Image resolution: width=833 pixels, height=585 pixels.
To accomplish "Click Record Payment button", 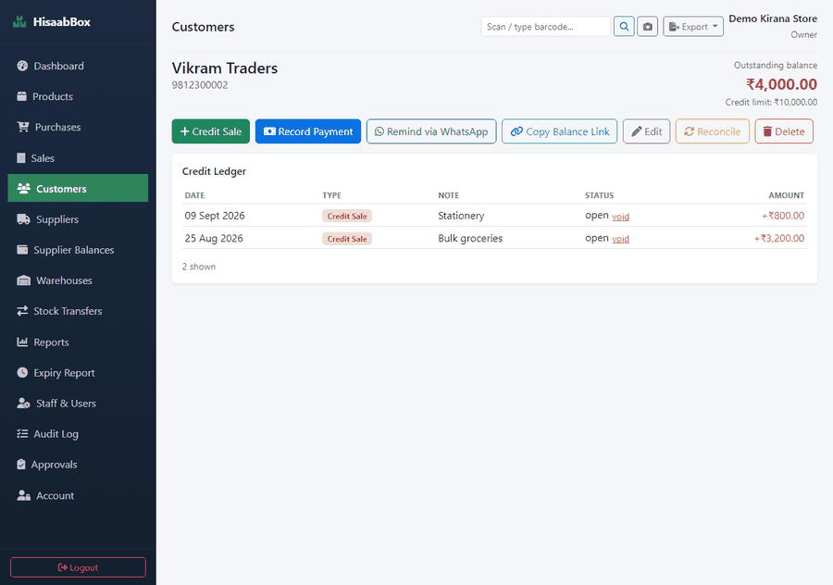I will (x=308, y=131).
